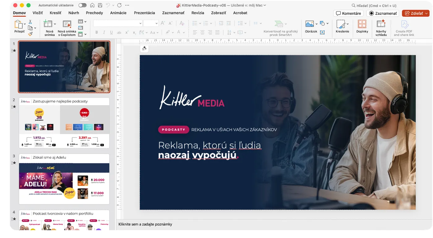Image resolution: width=433 pixels, height=238 pixels.
Task: Expand the Zdieľať button dropdown arrow
Action: click(427, 13)
